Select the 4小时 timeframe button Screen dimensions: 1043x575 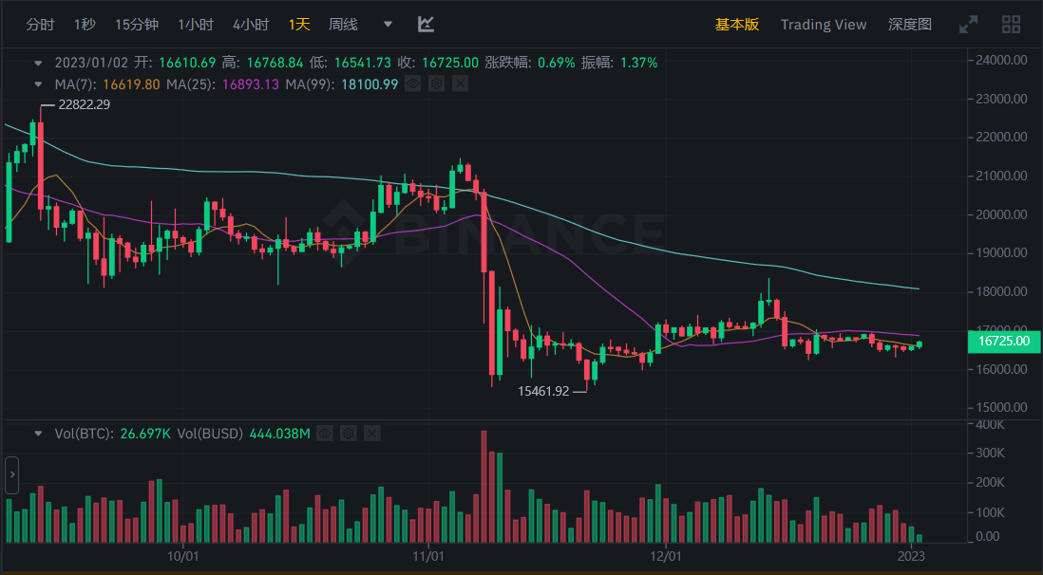[251, 24]
